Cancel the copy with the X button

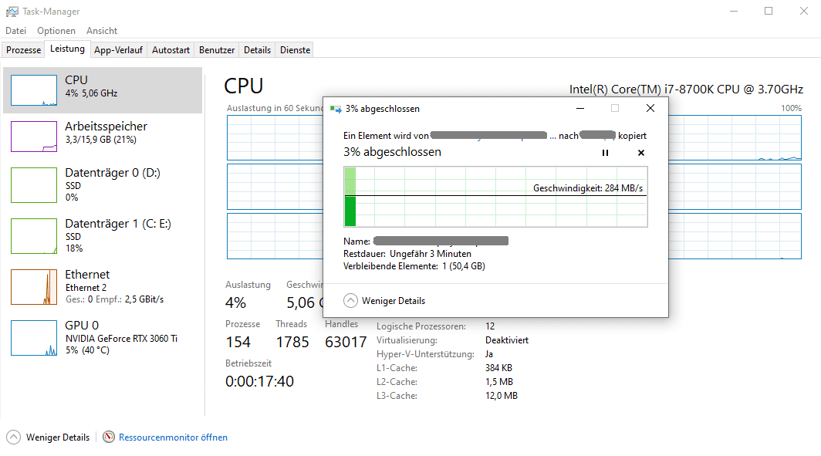pos(641,153)
